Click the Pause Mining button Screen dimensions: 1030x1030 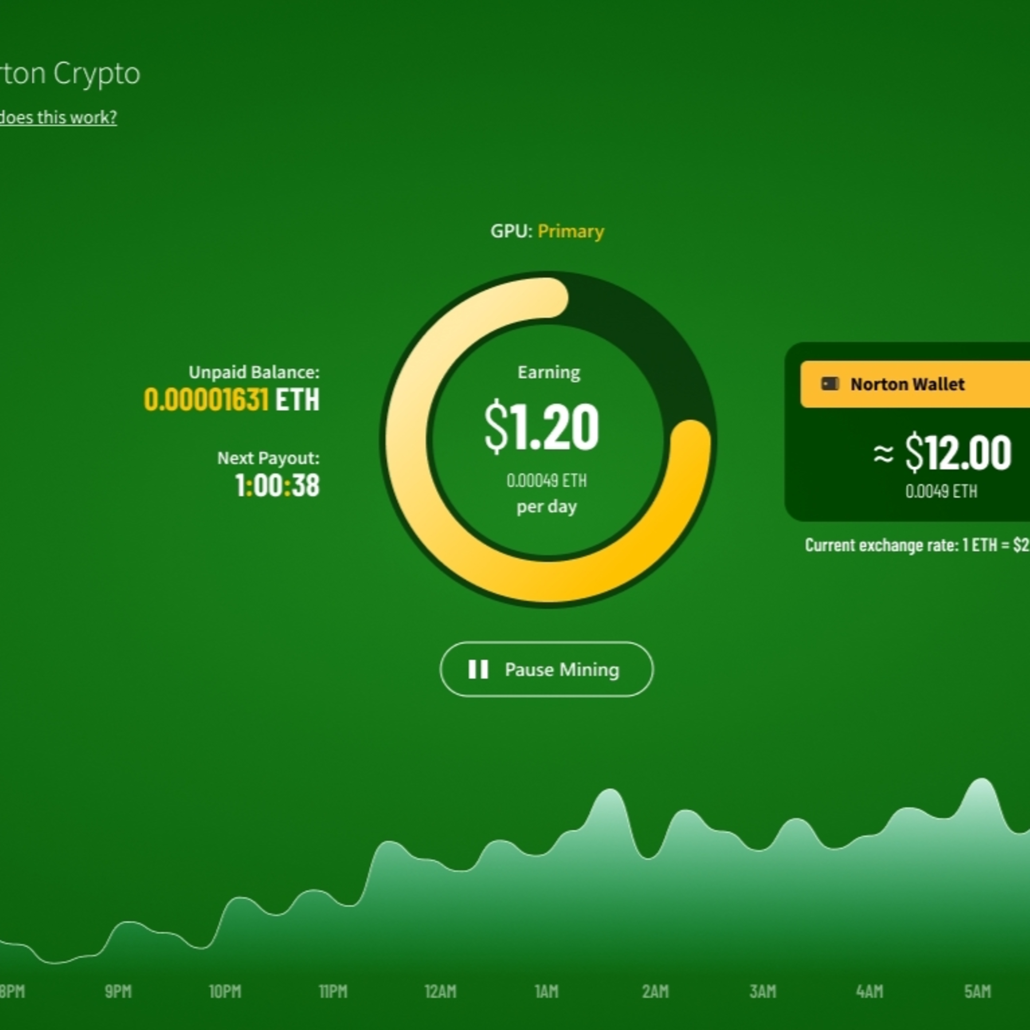tap(547, 669)
